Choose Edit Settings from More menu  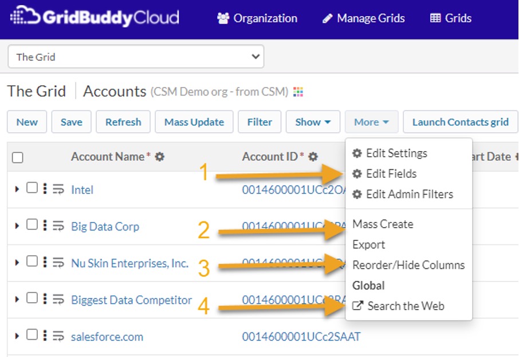tap(390, 153)
